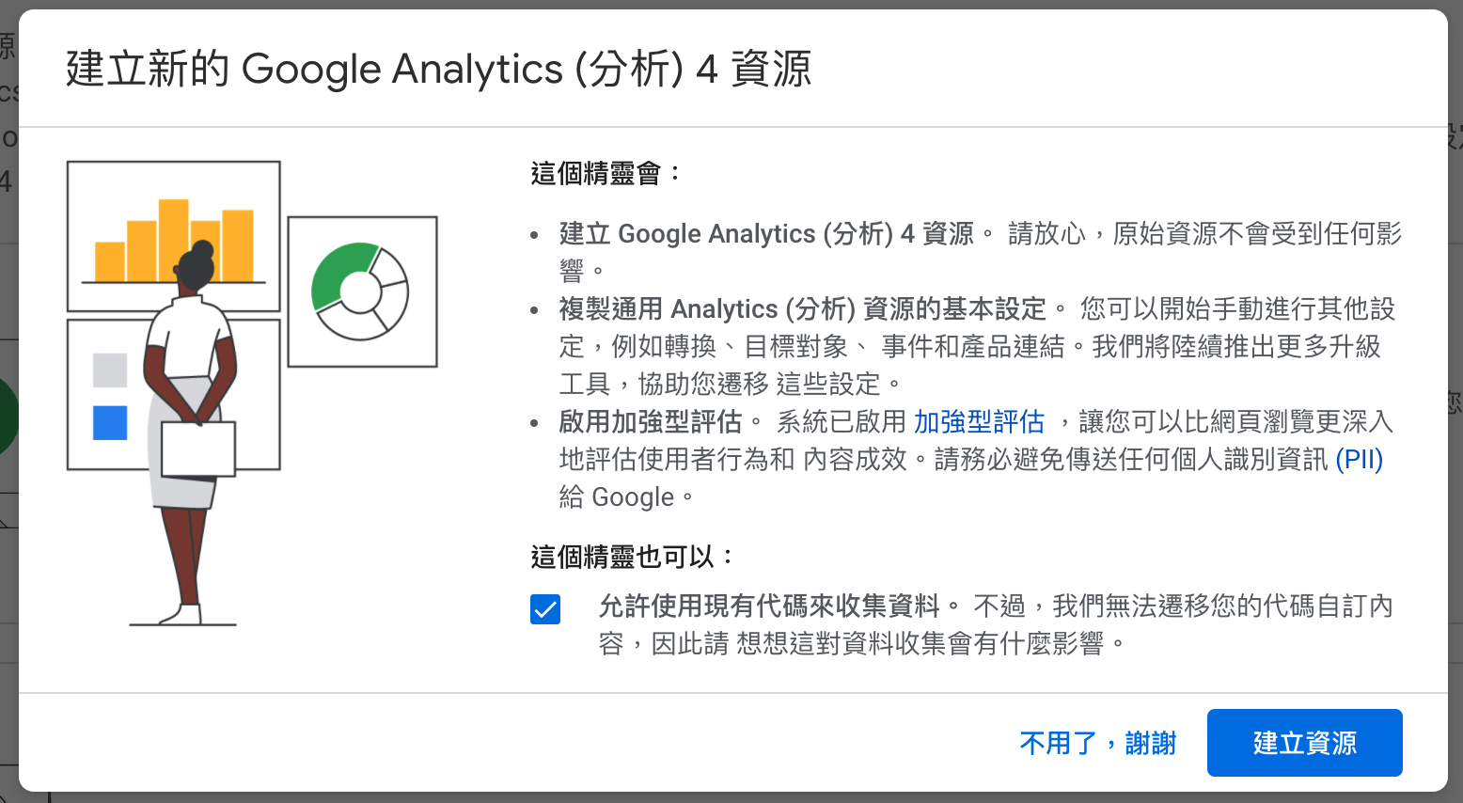Click the dimmed background left of dialog
This screenshot has height=803, width=1463.
pyautogui.click(x=8, y=564)
